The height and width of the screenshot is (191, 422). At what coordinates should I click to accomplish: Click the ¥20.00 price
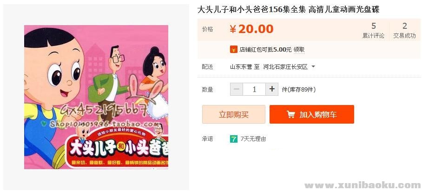[251, 29]
